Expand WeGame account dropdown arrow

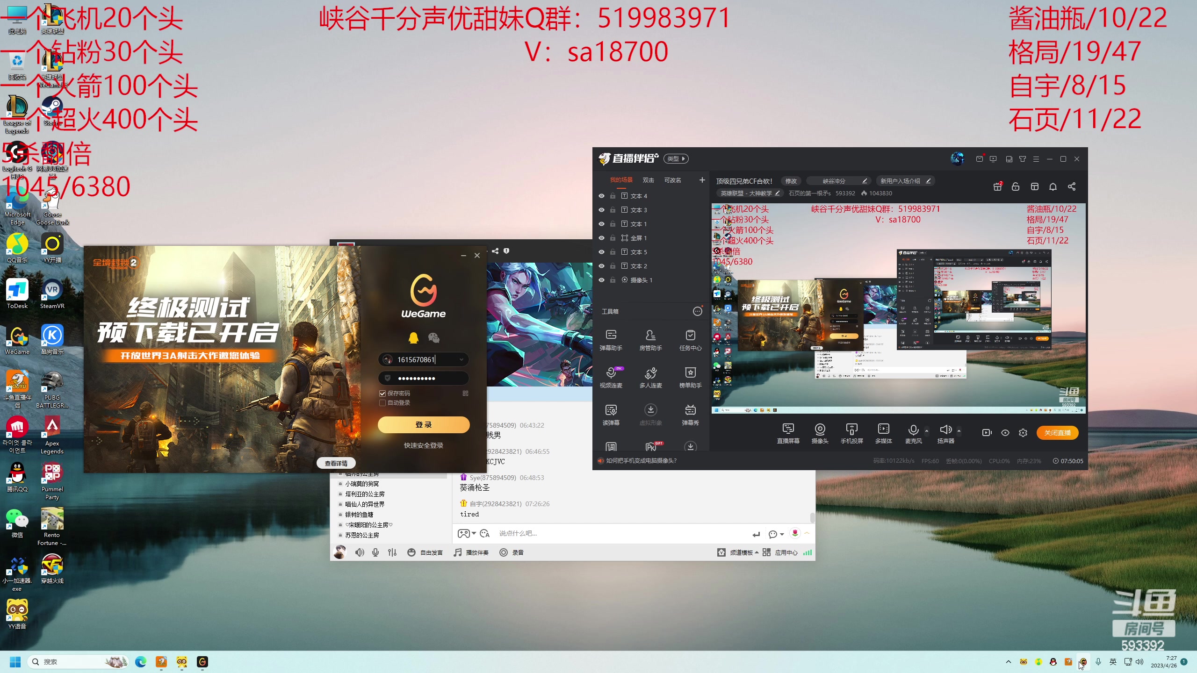461,359
